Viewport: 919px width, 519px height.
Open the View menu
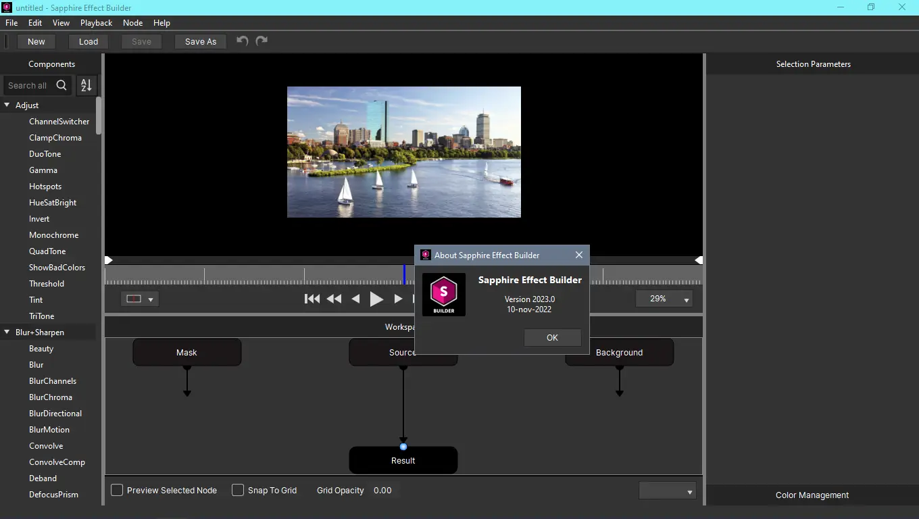click(61, 23)
